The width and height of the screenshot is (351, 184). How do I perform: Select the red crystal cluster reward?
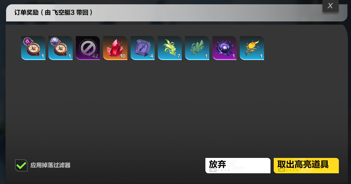(115, 48)
